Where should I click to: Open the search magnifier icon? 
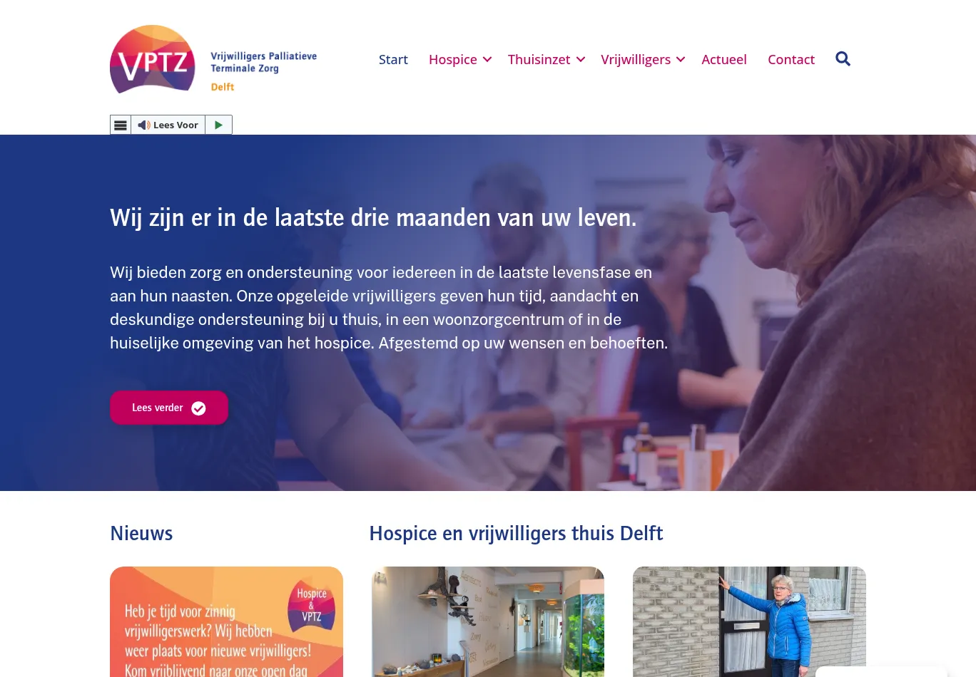point(843,59)
